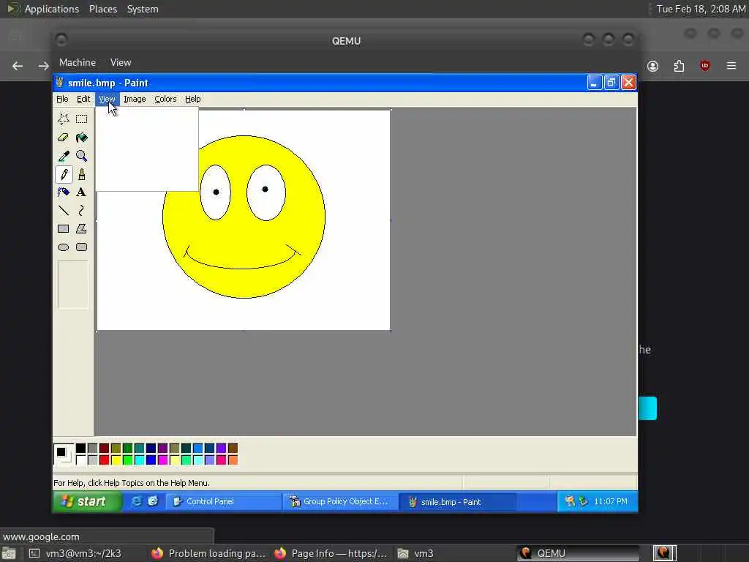Image resolution: width=749 pixels, height=562 pixels.
Task: Choose the Fill With Color bucket
Action: pos(81,138)
